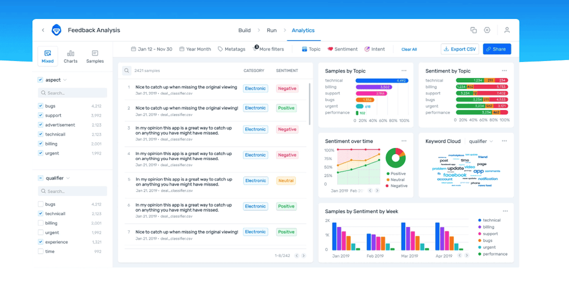This screenshot has width=569, height=286.
Task: Click the sentiment donut chart
Action: [x=396, y=158]
